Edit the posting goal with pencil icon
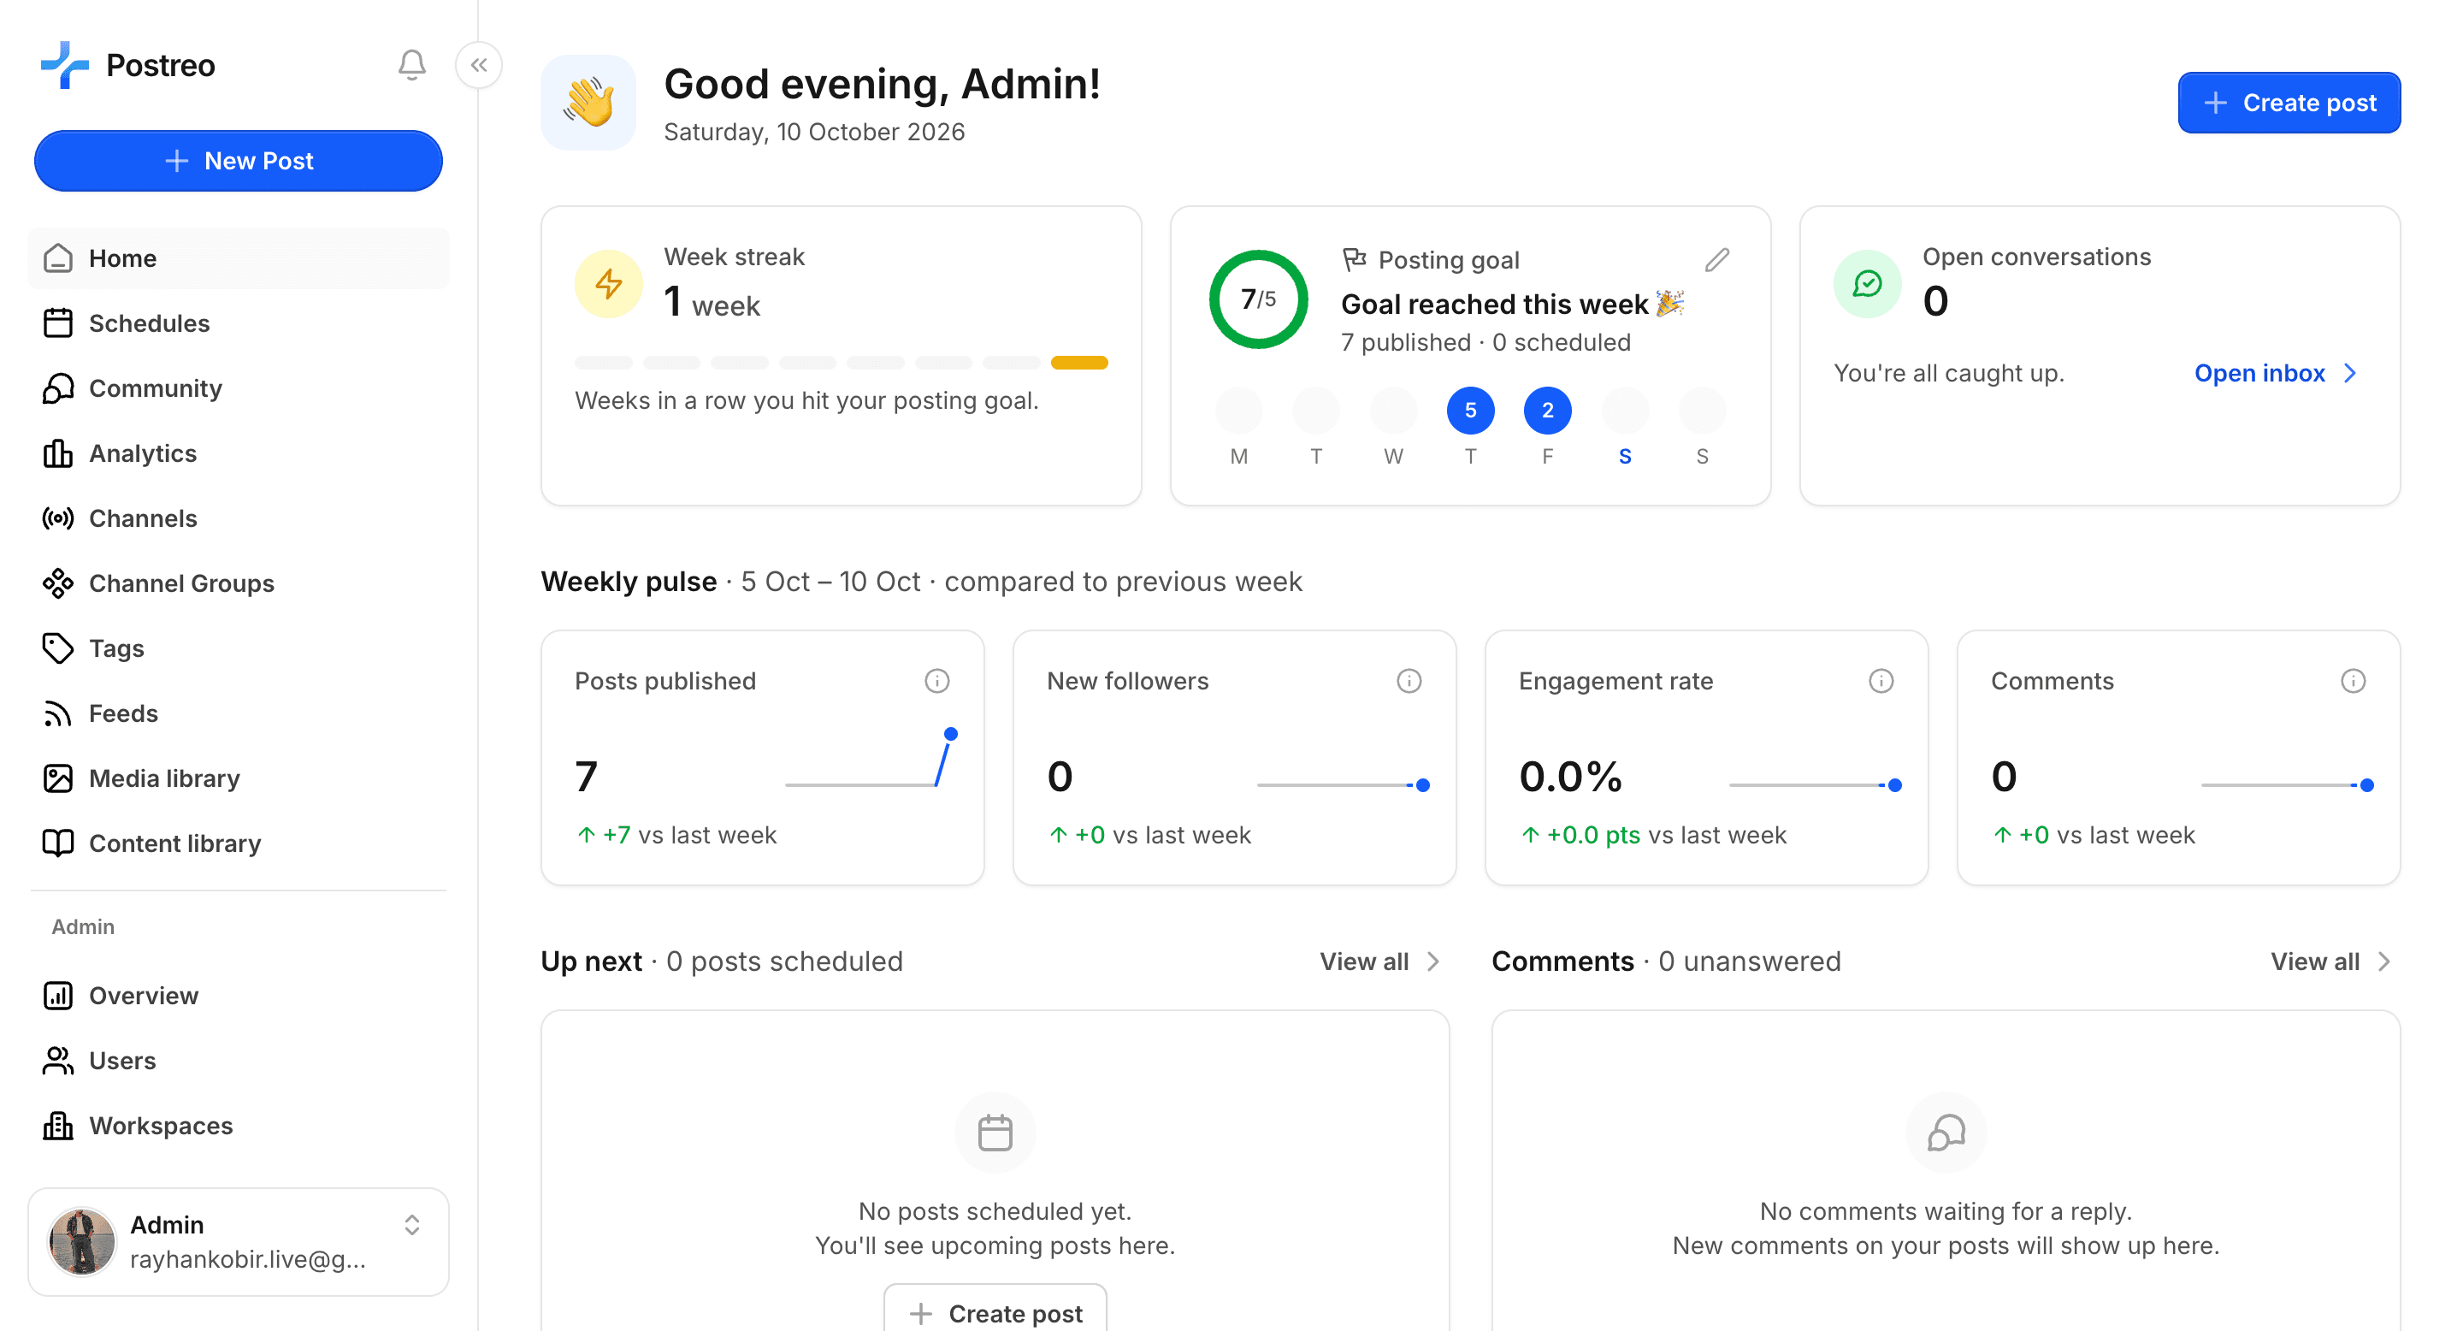Image resolution: width=2463 pixels, height=1331 pixels. pyautogui.click(x=1717, y=260)
